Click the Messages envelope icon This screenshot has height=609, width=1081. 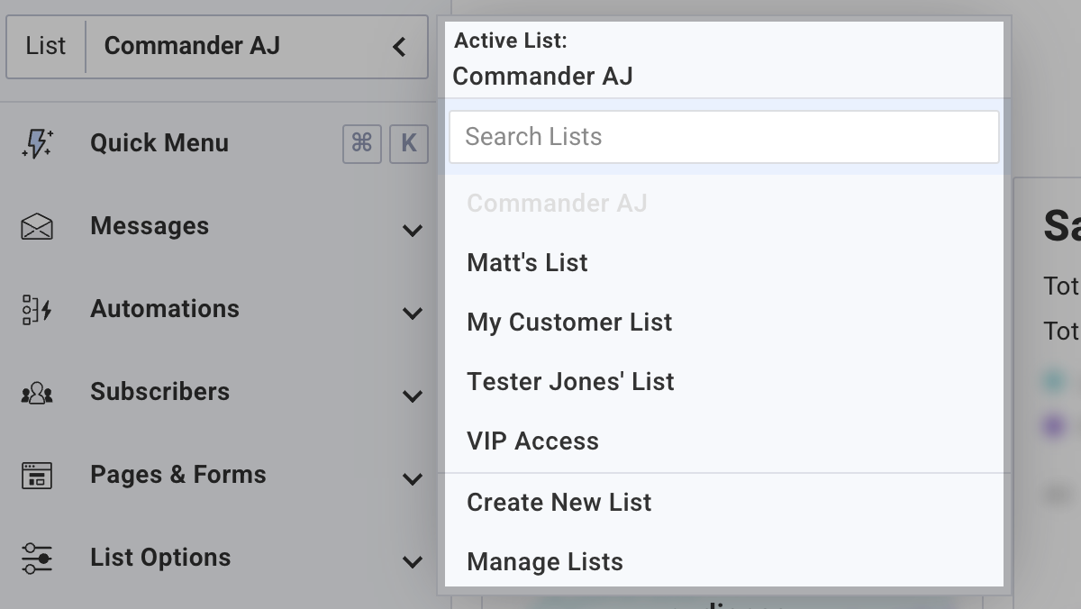tap(37, 227)
